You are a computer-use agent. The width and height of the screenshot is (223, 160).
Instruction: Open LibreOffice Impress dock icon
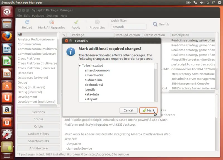tap(7, 73)
